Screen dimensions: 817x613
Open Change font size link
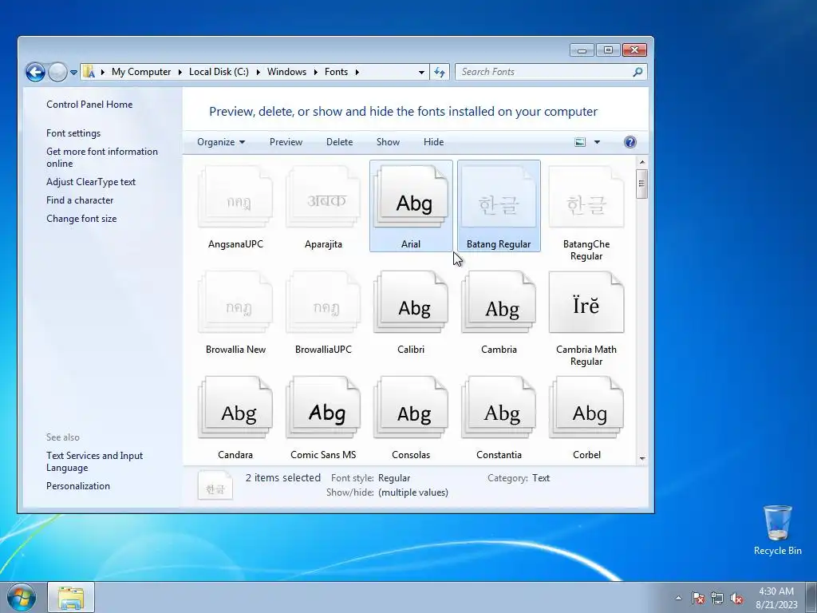(81, 219)
